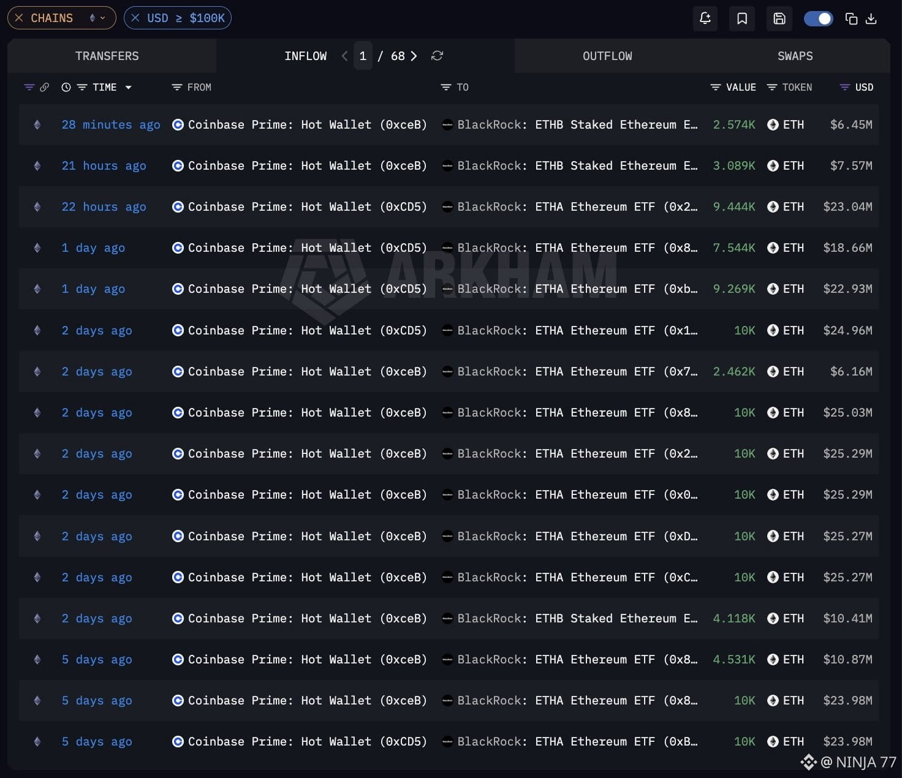Screen dimensions: 902x778
Task: Open BlackRock ETHB Staked Ethereum in $10.41M row
Action: coord(577,618)
